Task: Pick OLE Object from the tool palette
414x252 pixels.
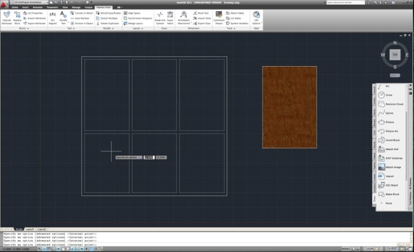Action: click(388, 185)
